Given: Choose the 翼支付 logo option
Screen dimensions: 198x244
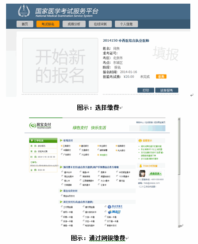Looking at the screenshot, I should tap(114, 212).
